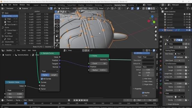
Task: Open the Playback dropdown in timeline
Action: point(10,100)
